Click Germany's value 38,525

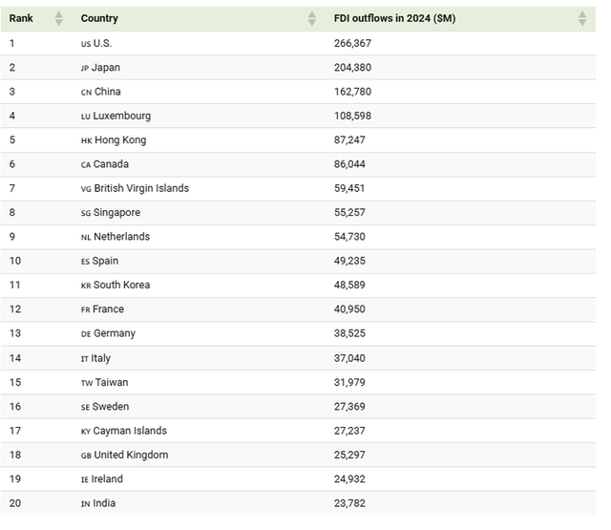[349, 333]
